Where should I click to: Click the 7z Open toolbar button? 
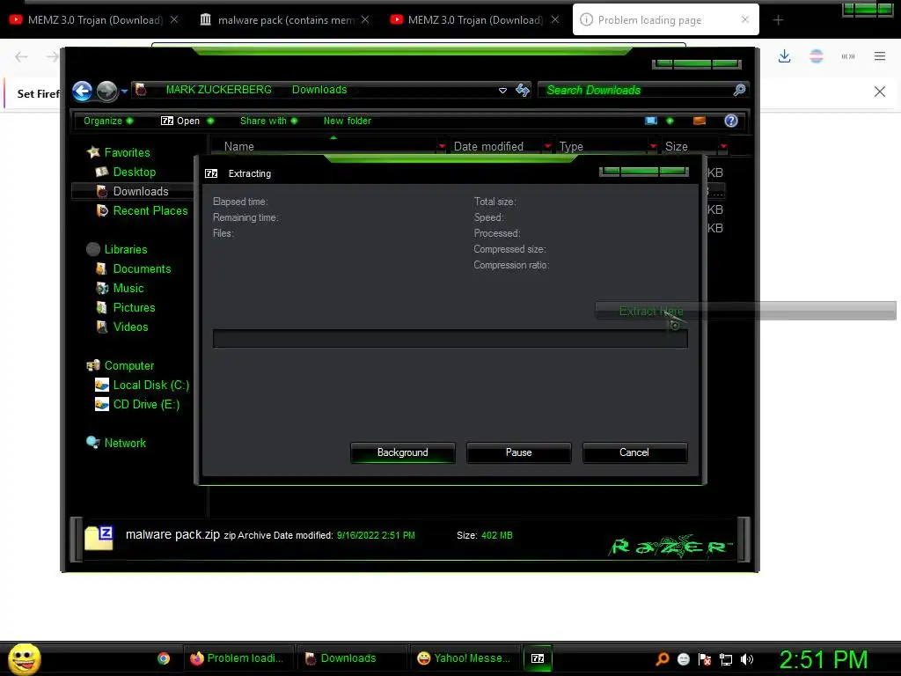pyautogui.click(x=180, y=121)
